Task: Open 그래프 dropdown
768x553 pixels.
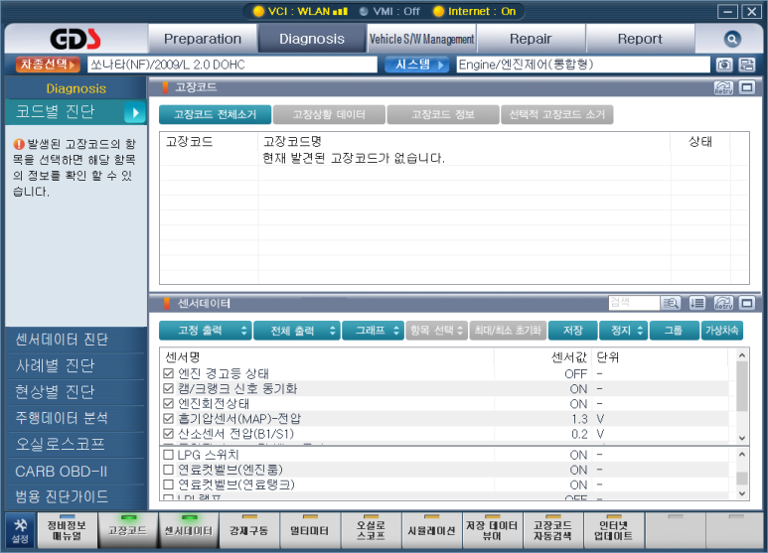Action: tap(373, 331)
